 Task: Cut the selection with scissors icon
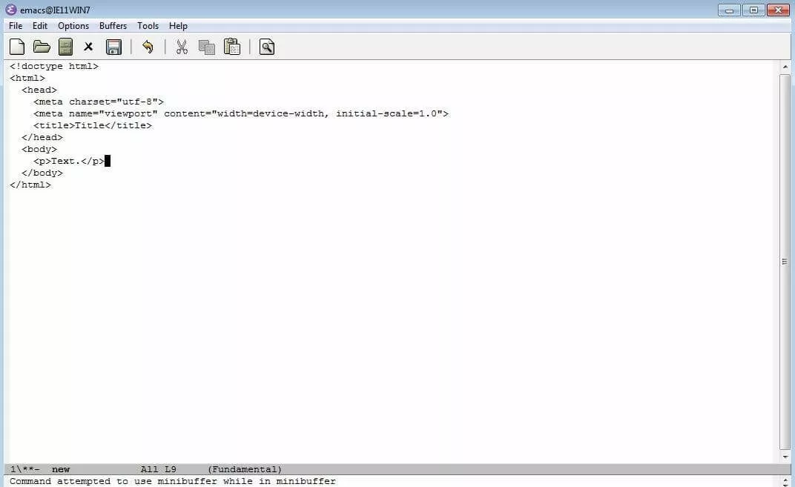pyautogui.click(x=182, y=47)
